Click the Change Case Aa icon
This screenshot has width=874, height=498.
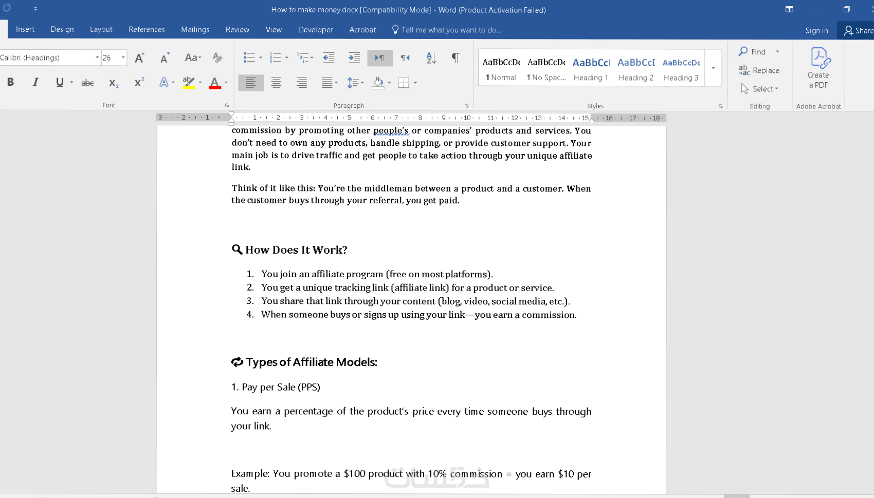[x=192, y=58]
